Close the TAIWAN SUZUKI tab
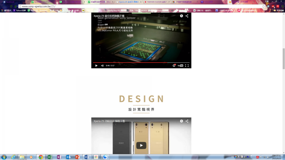285x160 pixels. 169,2
